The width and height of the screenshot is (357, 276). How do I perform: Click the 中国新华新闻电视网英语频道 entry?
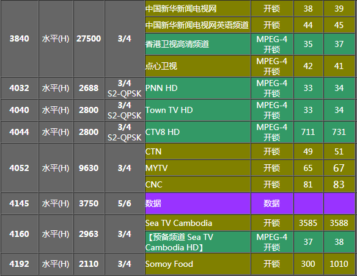[197, 25]
